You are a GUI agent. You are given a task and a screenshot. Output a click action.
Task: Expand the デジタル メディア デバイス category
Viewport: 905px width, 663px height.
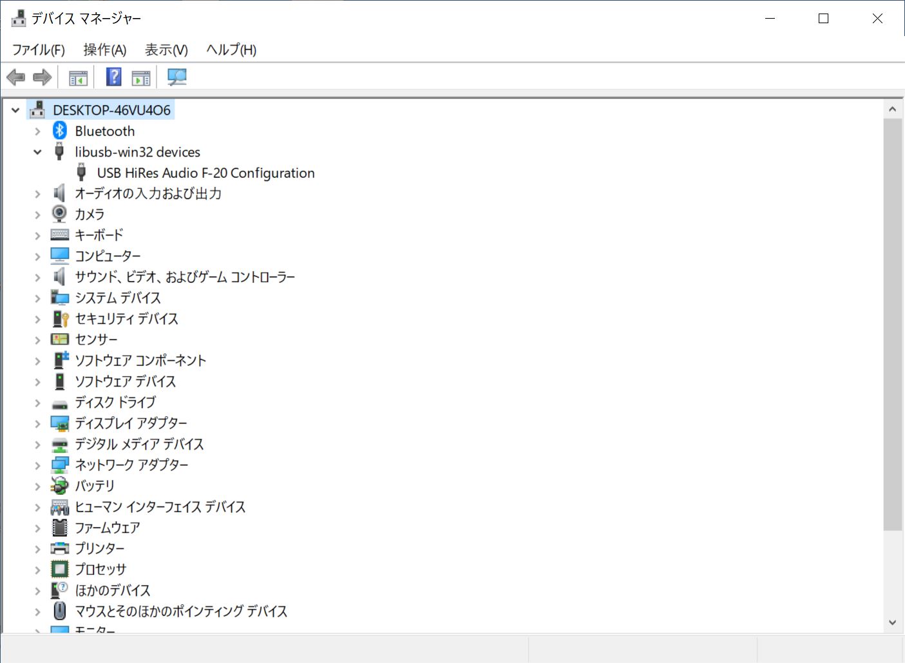pos(37,445)
